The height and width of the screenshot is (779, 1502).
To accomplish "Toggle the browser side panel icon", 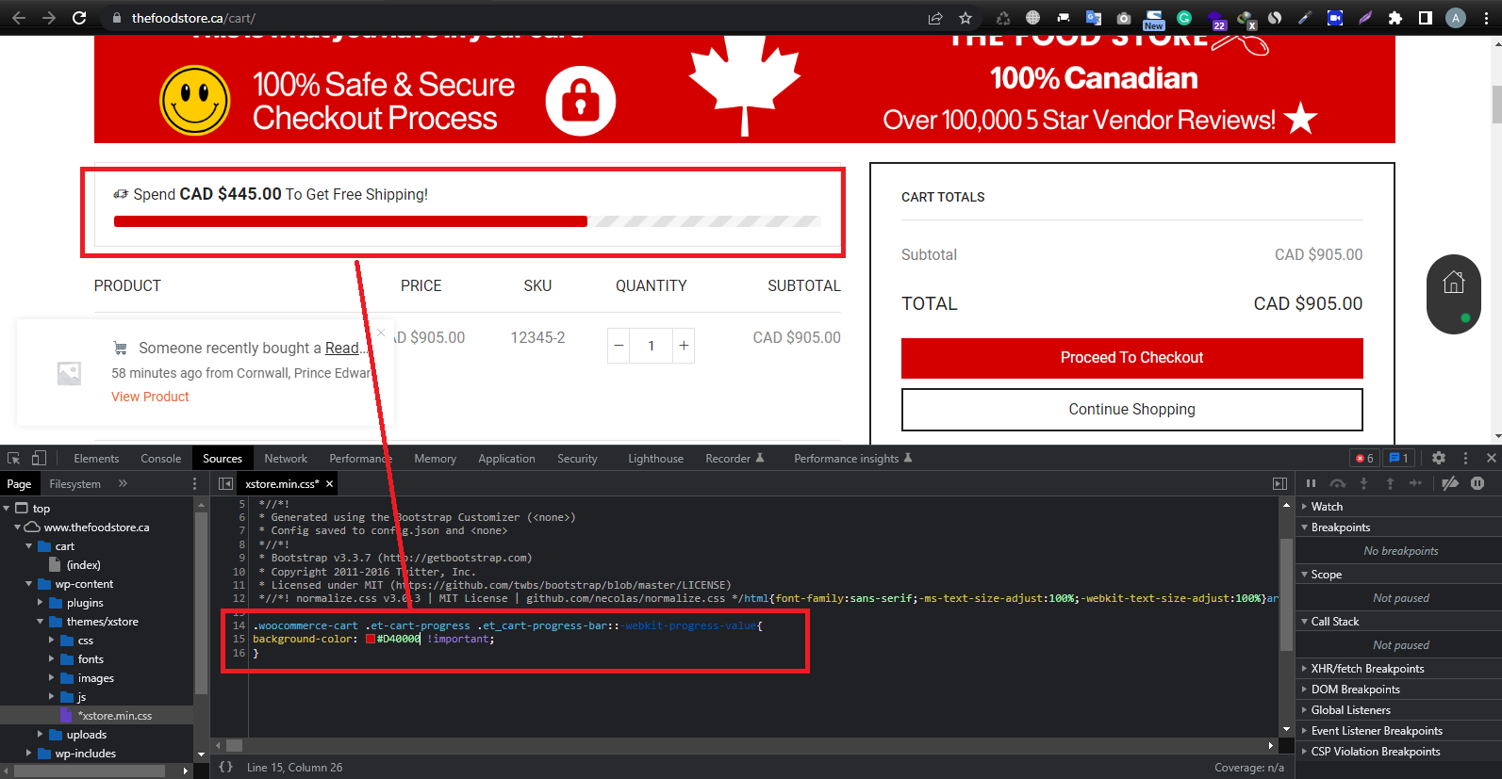I will [x=1426, y=18].
